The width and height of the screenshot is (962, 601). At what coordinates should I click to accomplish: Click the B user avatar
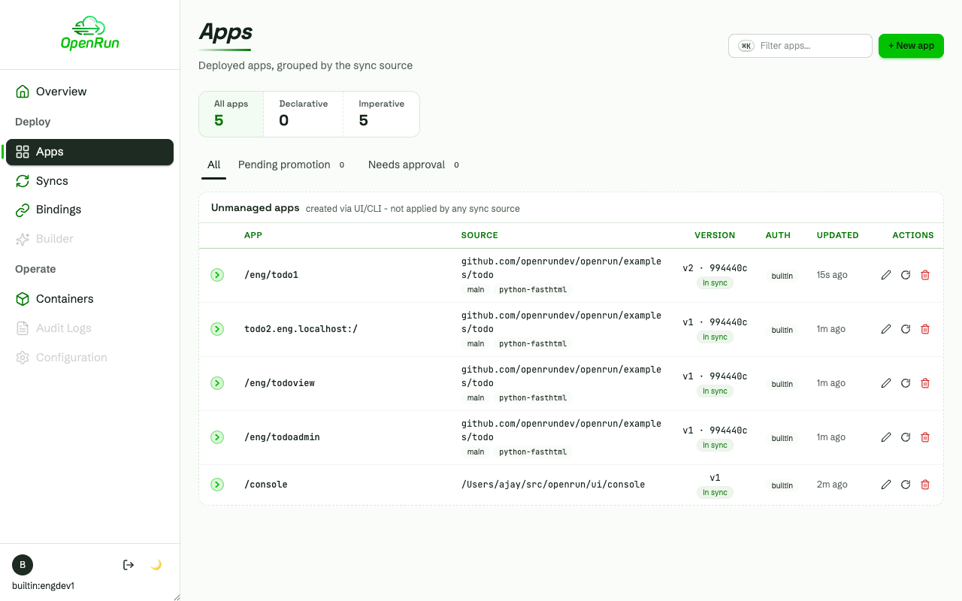point(23,565)
